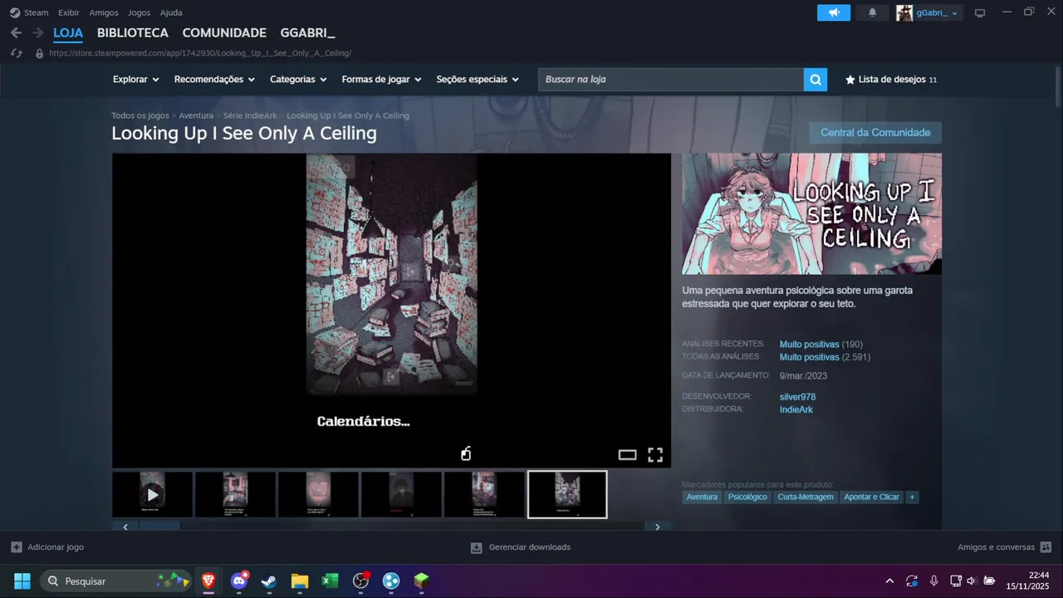Click the thumbnail strip scrollbar handle
This screenshot has width=1063, height=598.
158,527
